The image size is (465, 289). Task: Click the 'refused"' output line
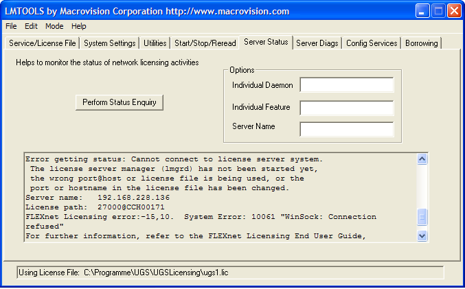pos(45,227)
